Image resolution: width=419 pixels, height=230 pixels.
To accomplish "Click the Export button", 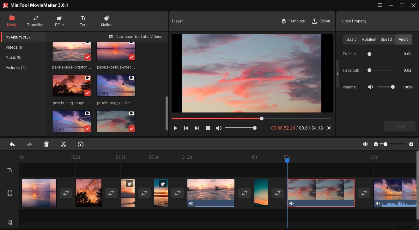I will [321, 21].
